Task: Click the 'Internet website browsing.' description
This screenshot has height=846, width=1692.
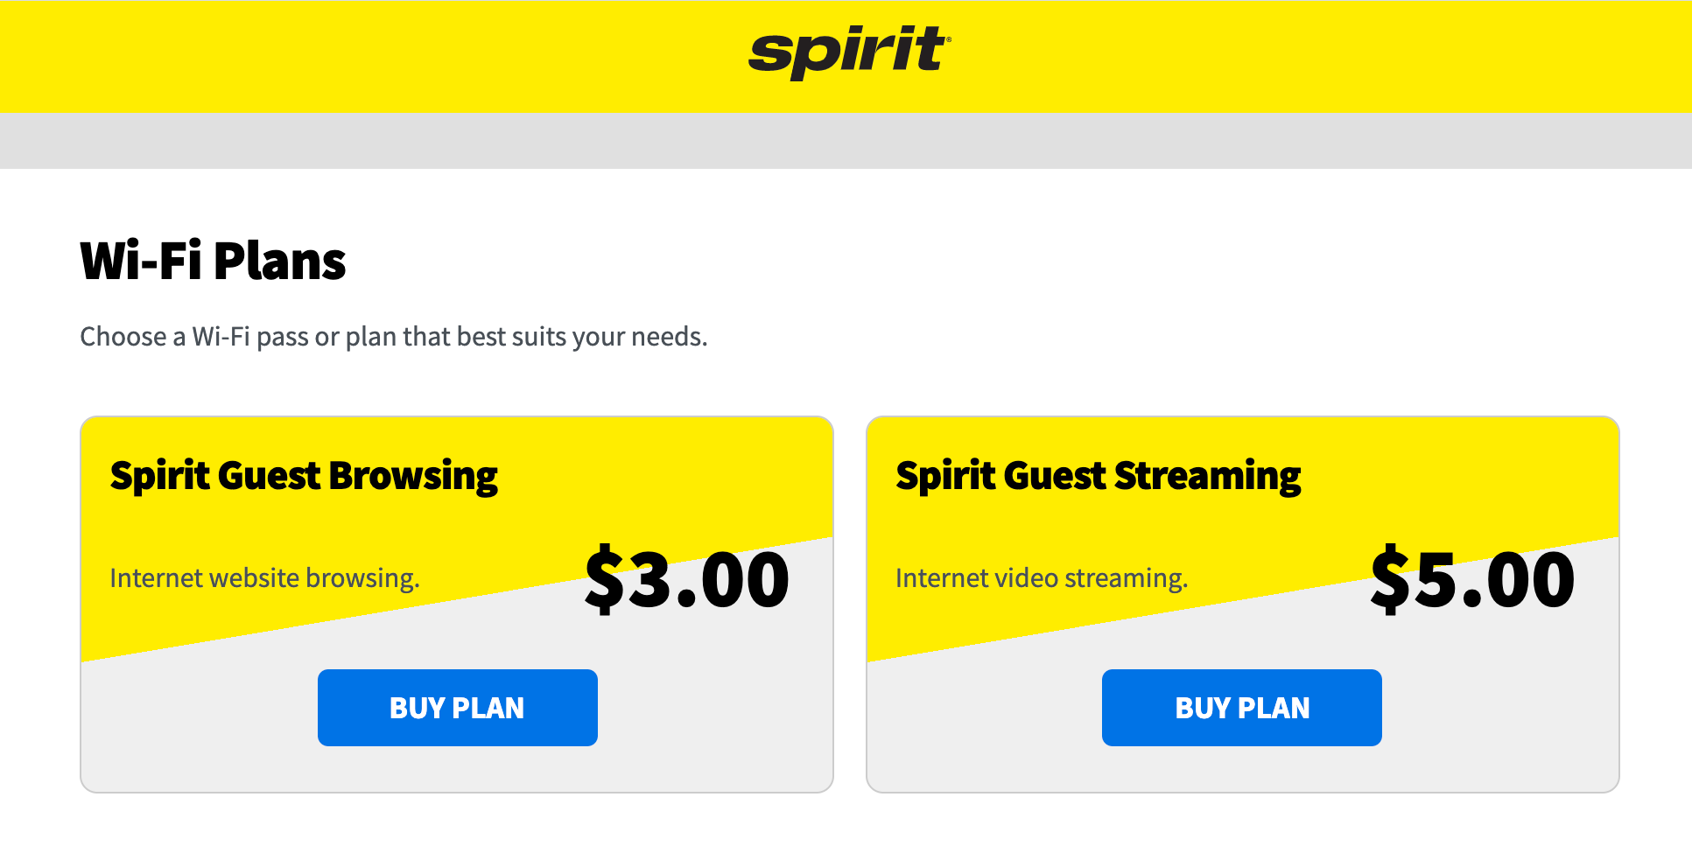Action: coord(264,578)
